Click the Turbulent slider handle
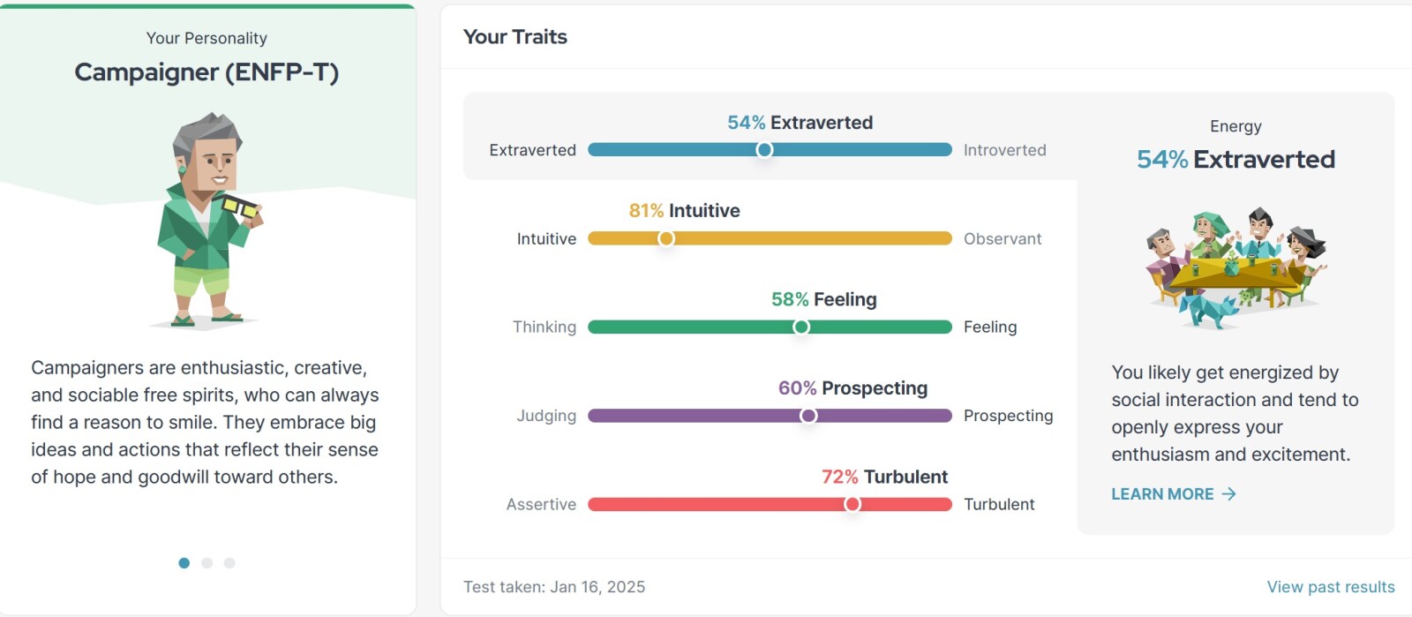Screen dimensions: 1412x617 pos(852,504)
